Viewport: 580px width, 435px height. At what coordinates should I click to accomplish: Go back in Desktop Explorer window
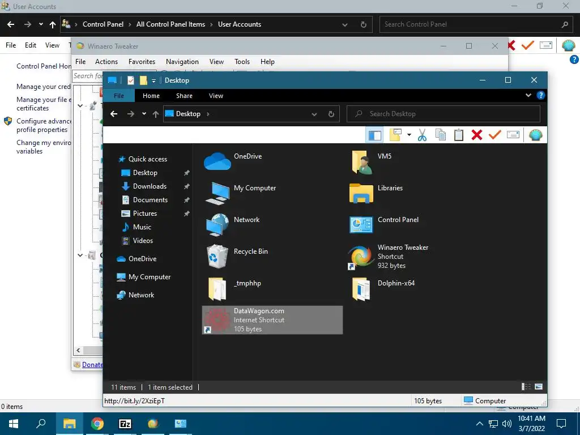[114, 114]
